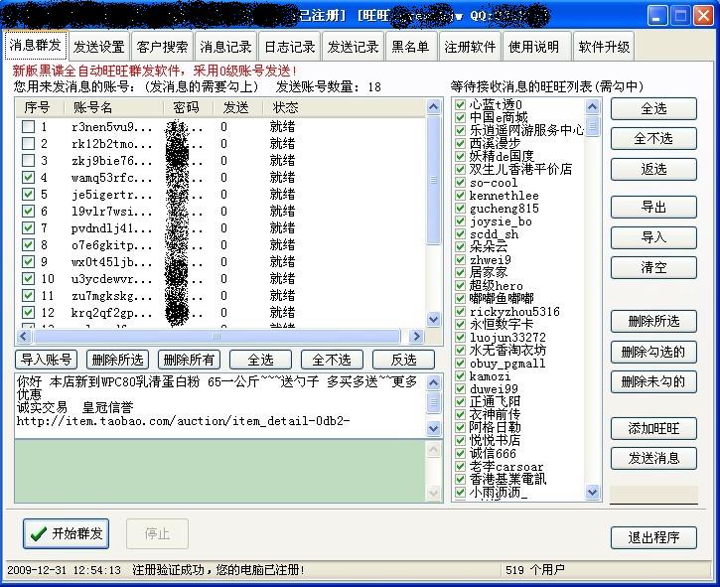Open the 注册软件 tab
Screen dimensions: 720x587
470,47
